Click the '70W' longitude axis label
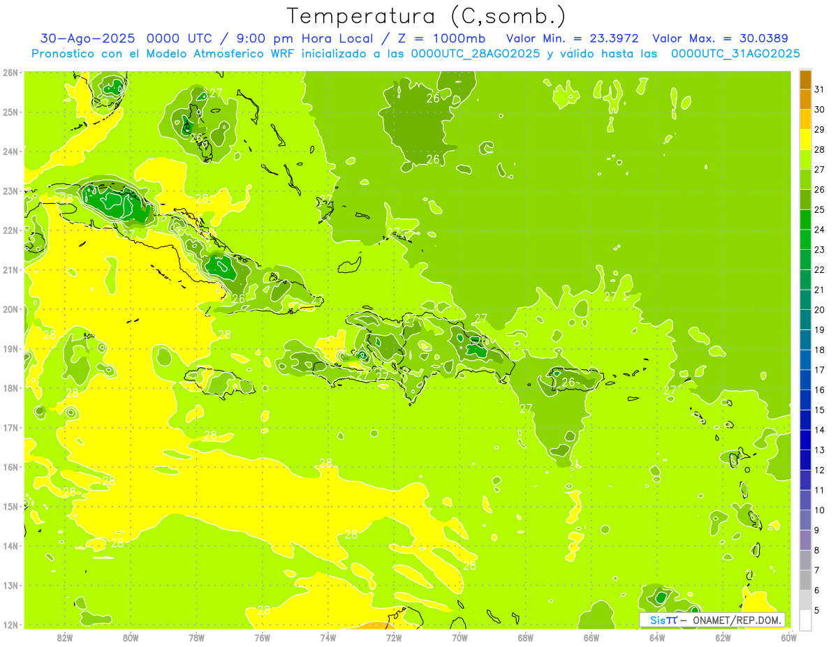This screenshot has width=838, height=647. 460,637
